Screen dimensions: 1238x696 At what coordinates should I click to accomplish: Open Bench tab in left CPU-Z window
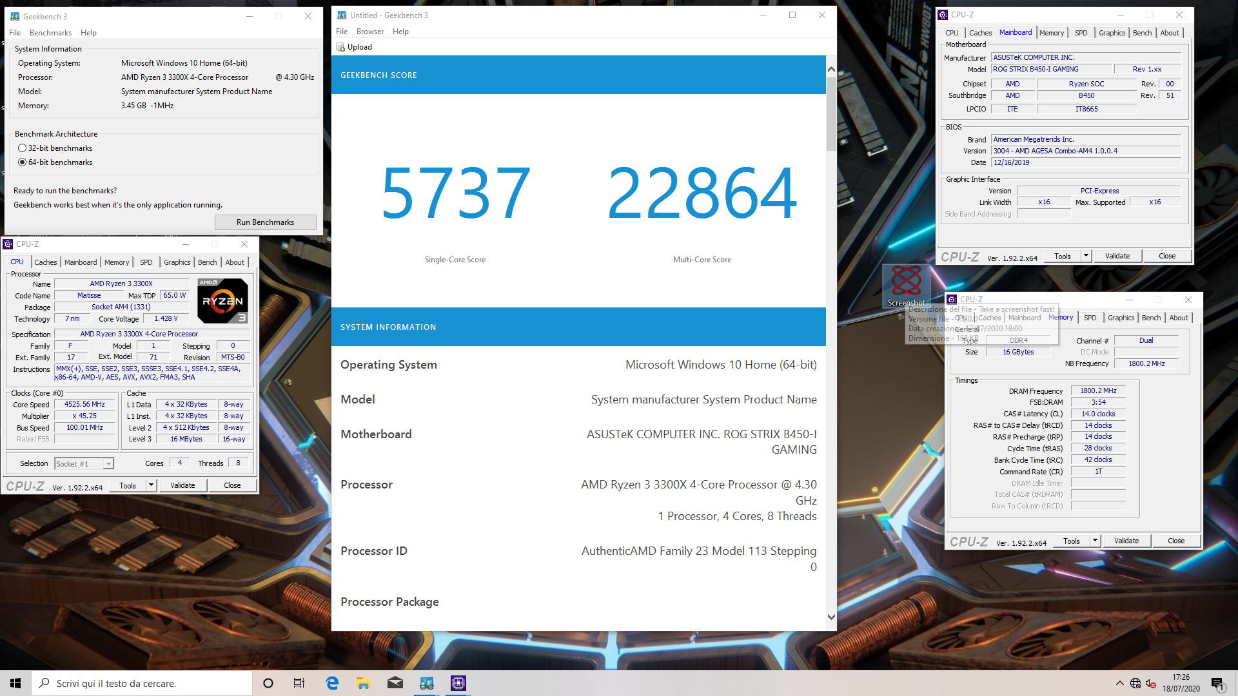pos(207,262)
